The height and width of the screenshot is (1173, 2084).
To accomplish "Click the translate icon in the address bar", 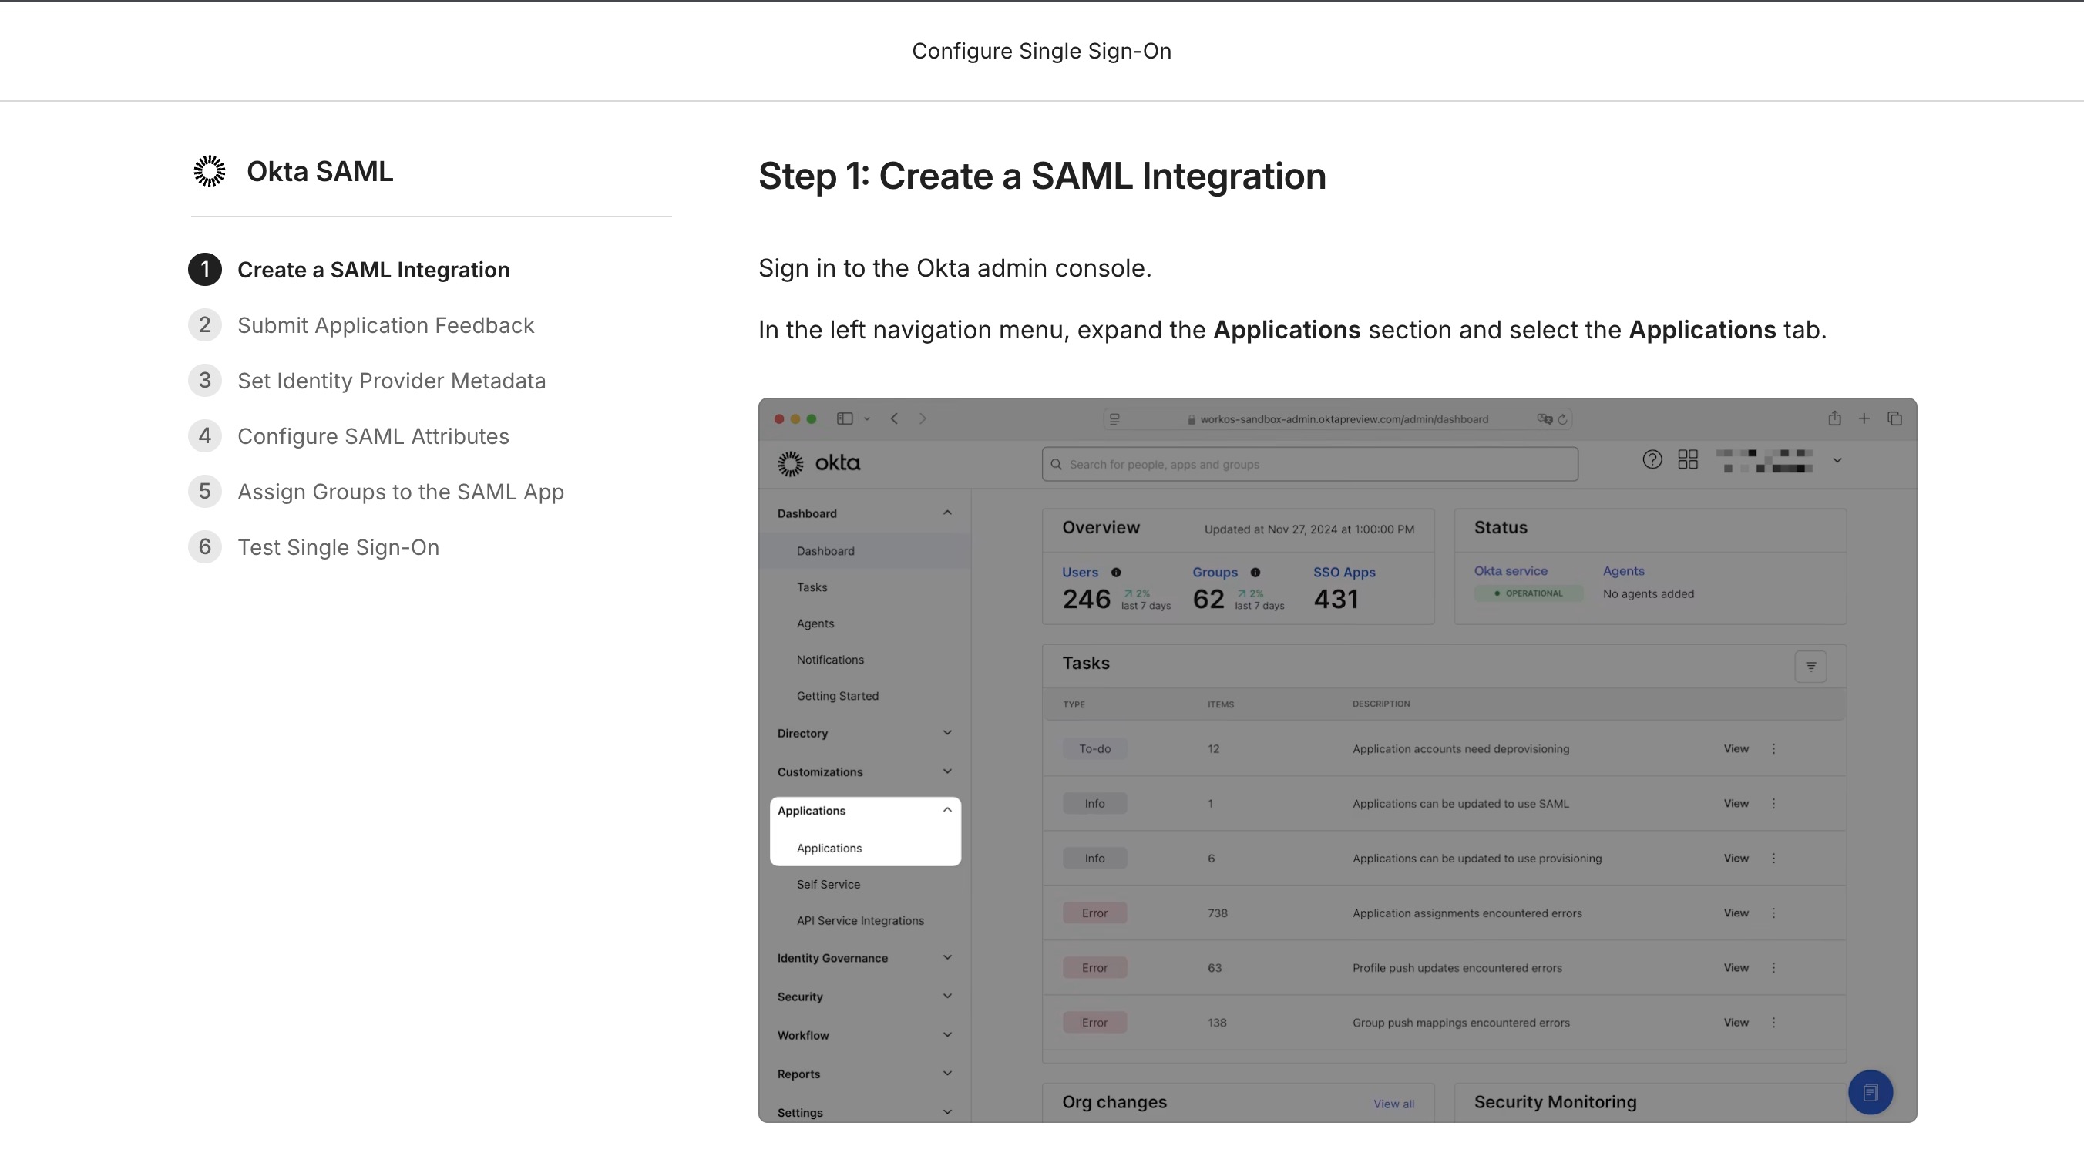I will (x=1545, y=419).
